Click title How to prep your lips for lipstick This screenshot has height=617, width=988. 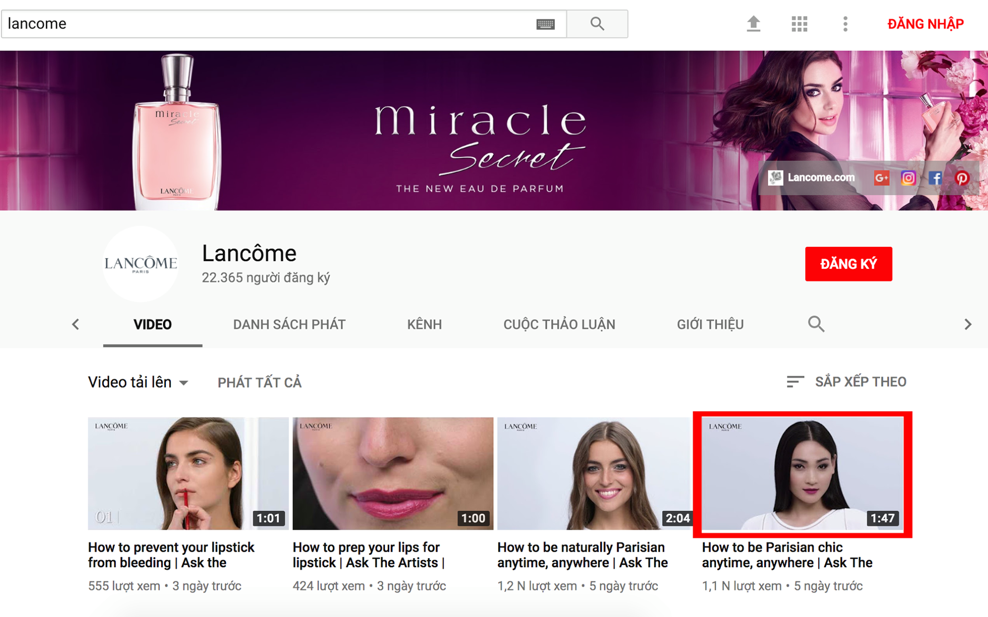(369, 555)
